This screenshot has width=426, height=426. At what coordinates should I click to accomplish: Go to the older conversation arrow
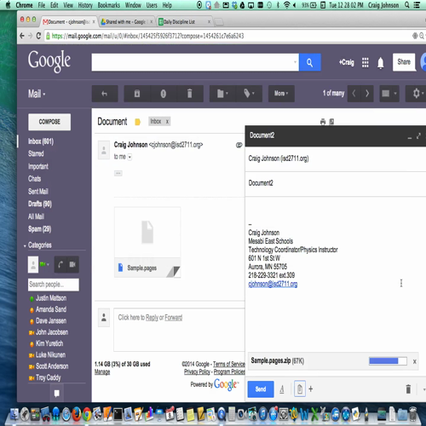367,93
